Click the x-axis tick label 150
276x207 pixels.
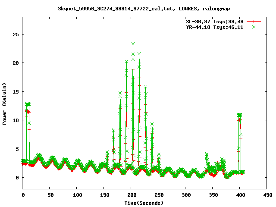(x=105, y=195)
